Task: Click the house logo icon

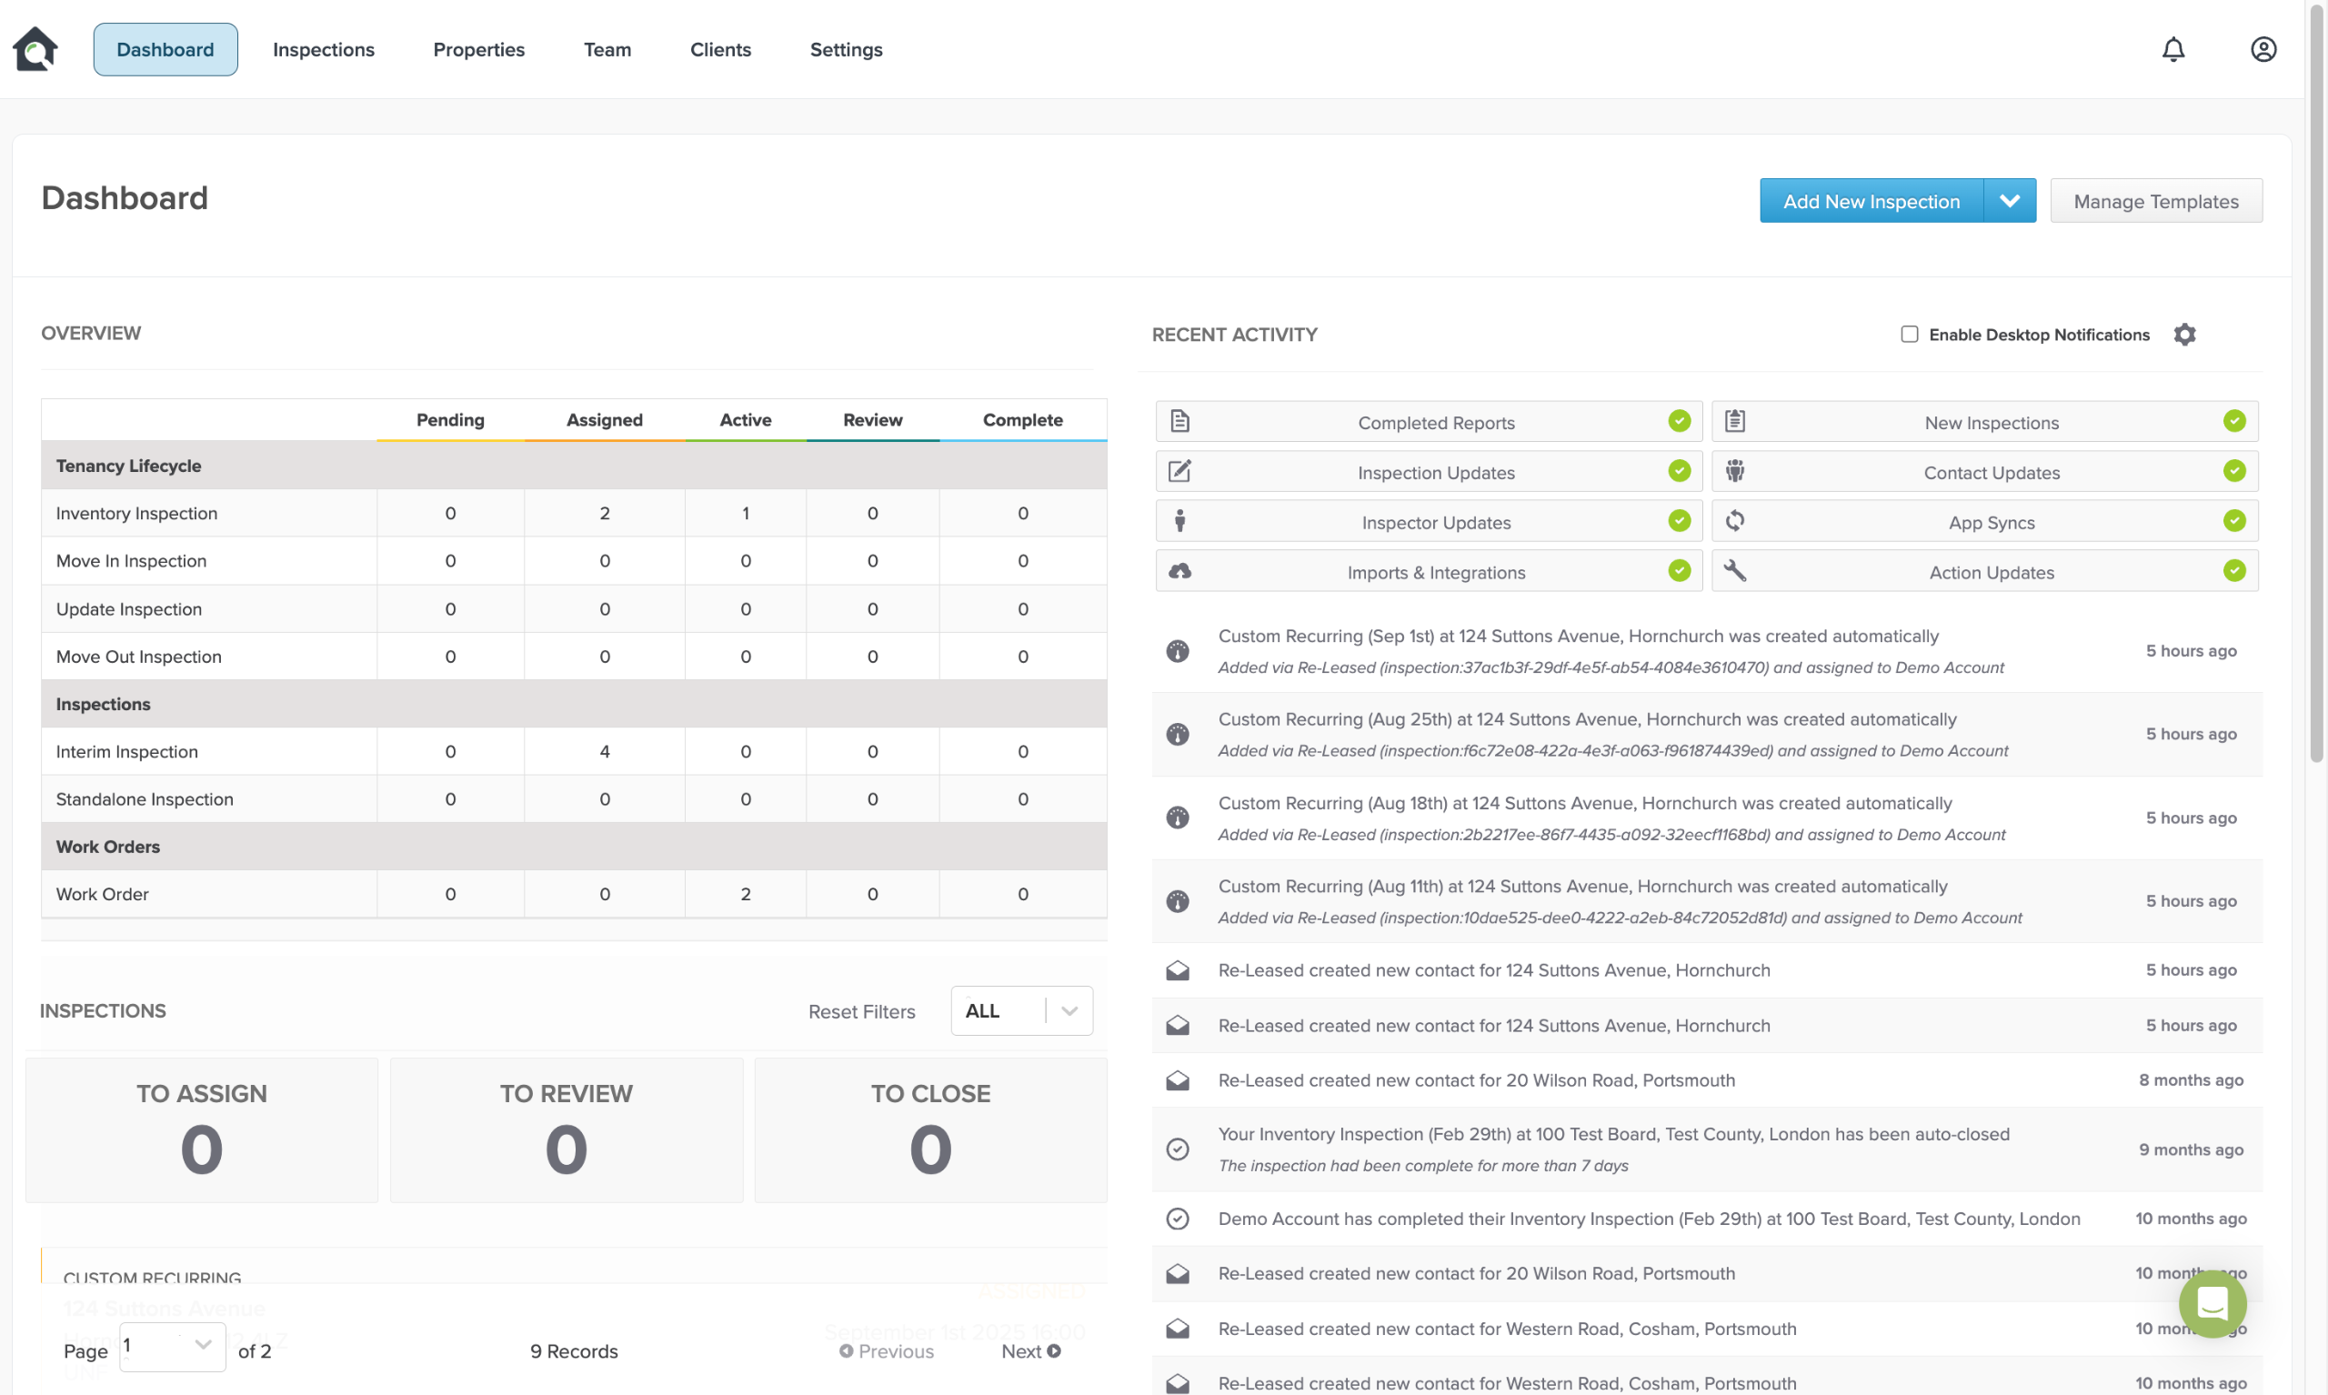Action: point(35,49)
